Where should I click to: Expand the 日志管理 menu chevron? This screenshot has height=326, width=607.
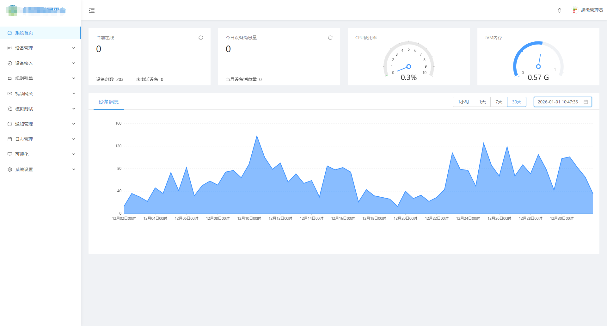coord(74,139)
